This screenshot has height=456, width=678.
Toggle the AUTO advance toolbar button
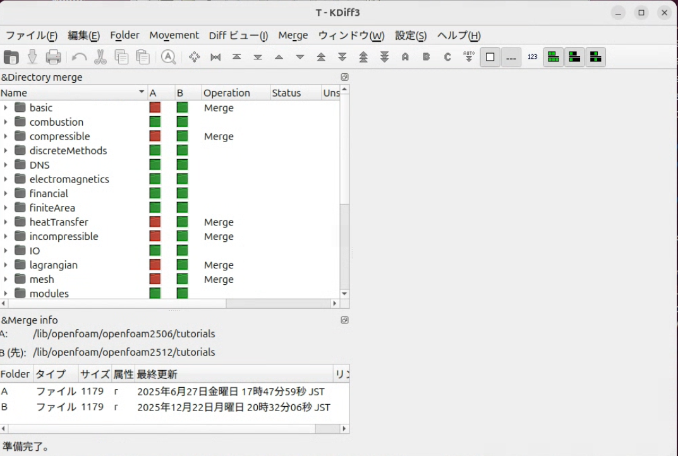click(x=468, y=57)
